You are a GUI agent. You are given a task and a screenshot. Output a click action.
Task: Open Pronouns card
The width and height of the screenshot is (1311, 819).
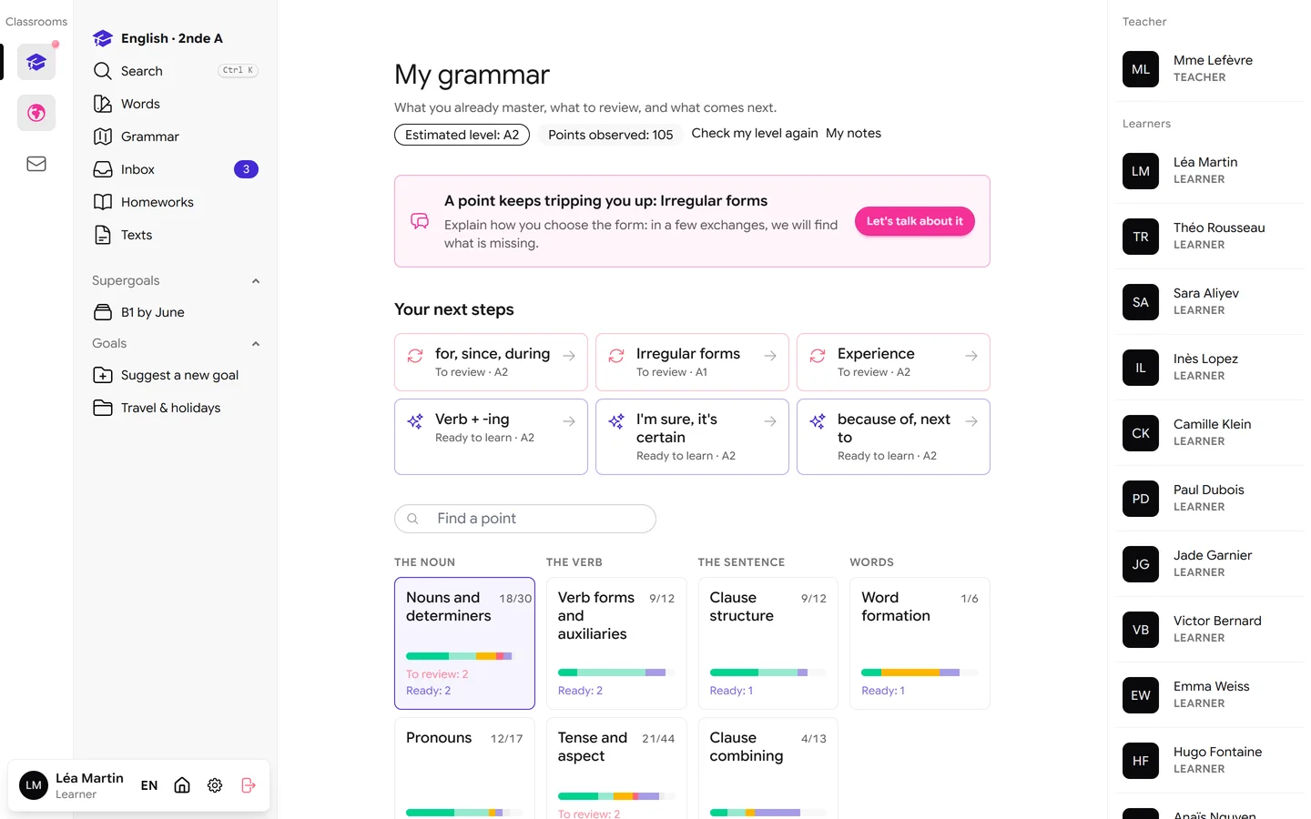click(464, 768)
